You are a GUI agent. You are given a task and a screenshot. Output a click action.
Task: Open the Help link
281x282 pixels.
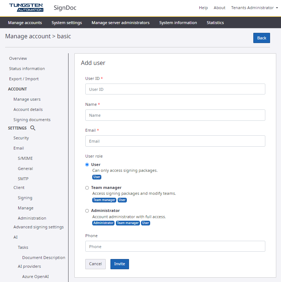(x=203, y=8)
